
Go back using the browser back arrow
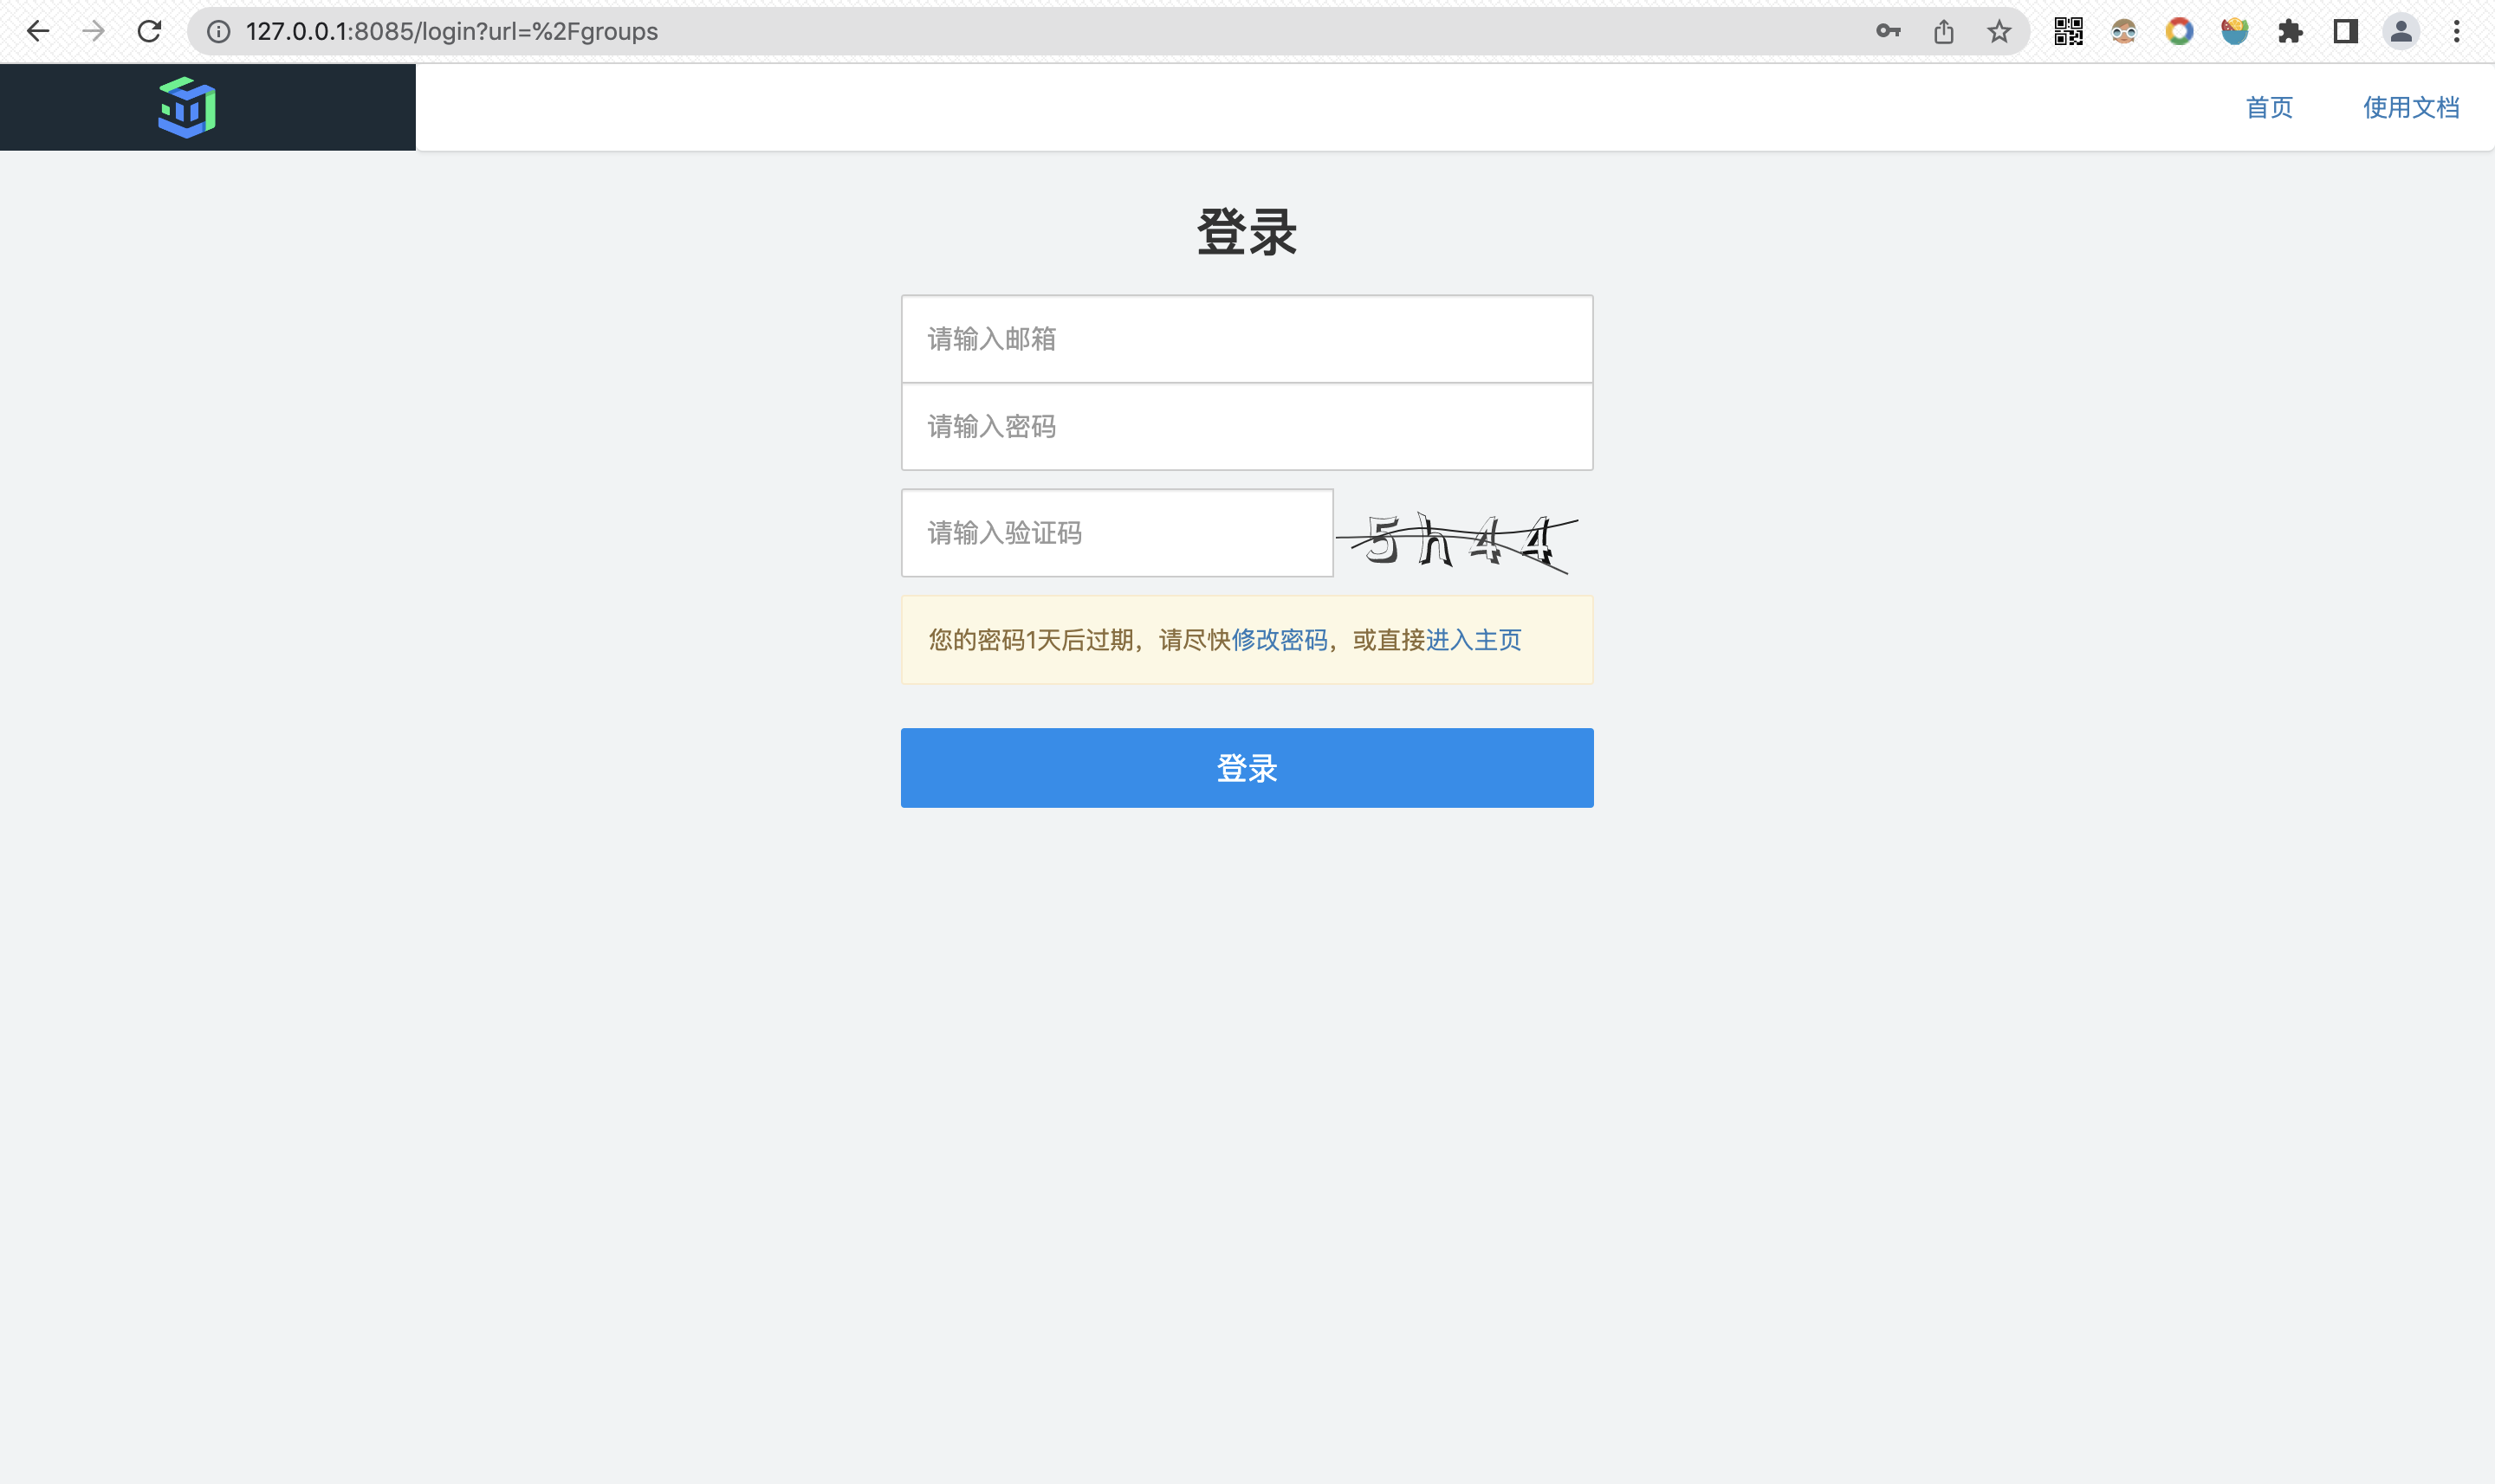pyautogui.click(x=38, y=31)
